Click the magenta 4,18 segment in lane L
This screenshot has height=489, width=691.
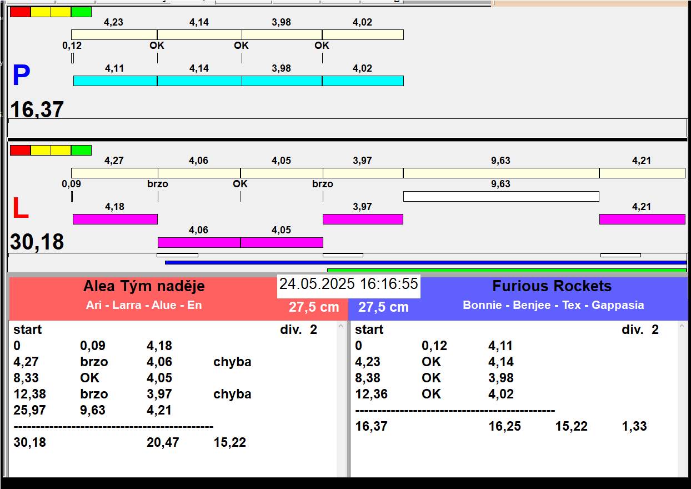tap(115, 219)
